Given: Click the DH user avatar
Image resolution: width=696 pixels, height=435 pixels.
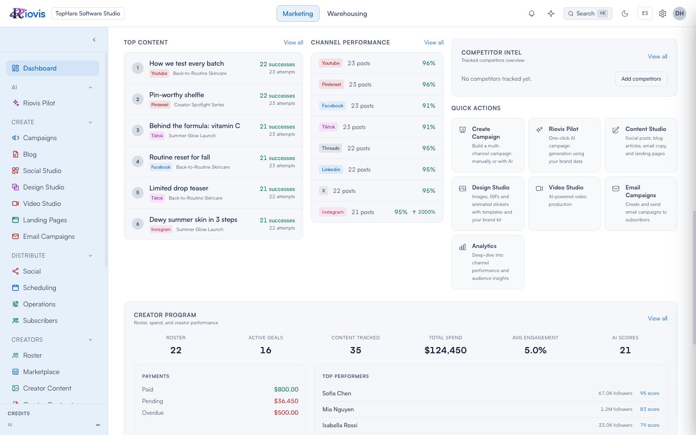Looking at the screenshot, I should pyautogui.click(x=680, y=14).
